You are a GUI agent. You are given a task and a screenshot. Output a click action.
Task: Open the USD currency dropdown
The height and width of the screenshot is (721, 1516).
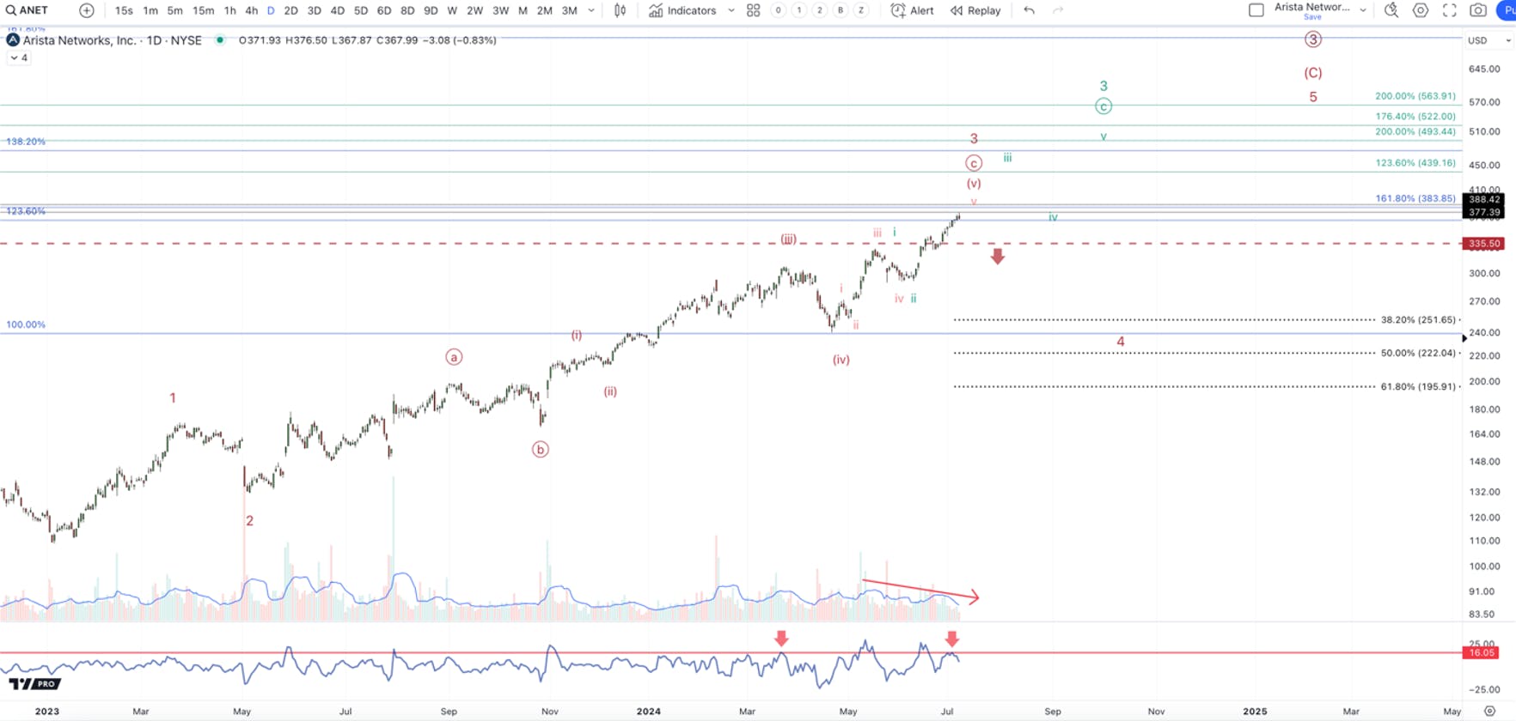[1489, 40]
